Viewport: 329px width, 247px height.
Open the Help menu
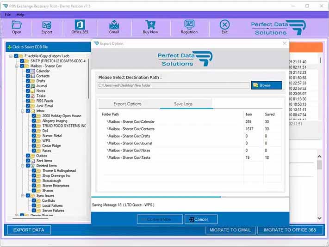click(x=20, y=15)
